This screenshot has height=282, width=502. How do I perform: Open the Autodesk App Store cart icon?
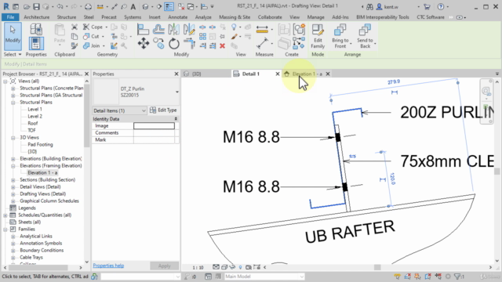427,6
